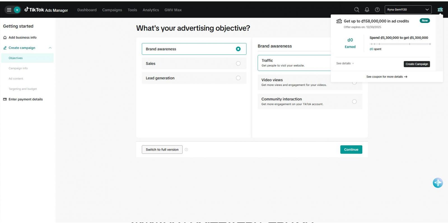
Task: Click the Continue button
Action: coord(351,149)
